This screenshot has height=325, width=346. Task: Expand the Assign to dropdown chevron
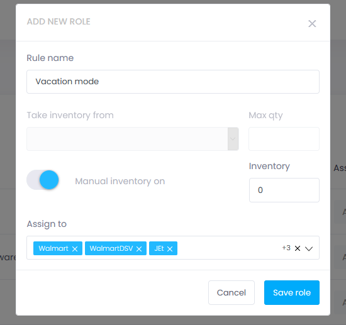click(x=309, y=249)
